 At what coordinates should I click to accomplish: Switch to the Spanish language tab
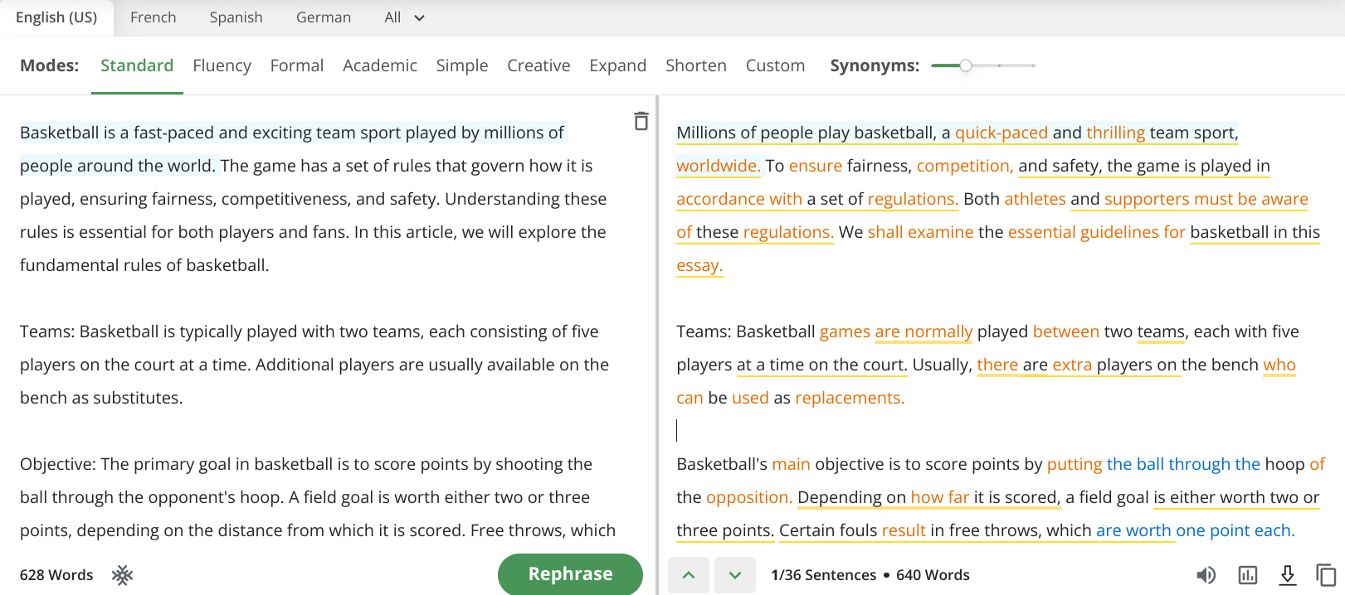click(236, 17)
